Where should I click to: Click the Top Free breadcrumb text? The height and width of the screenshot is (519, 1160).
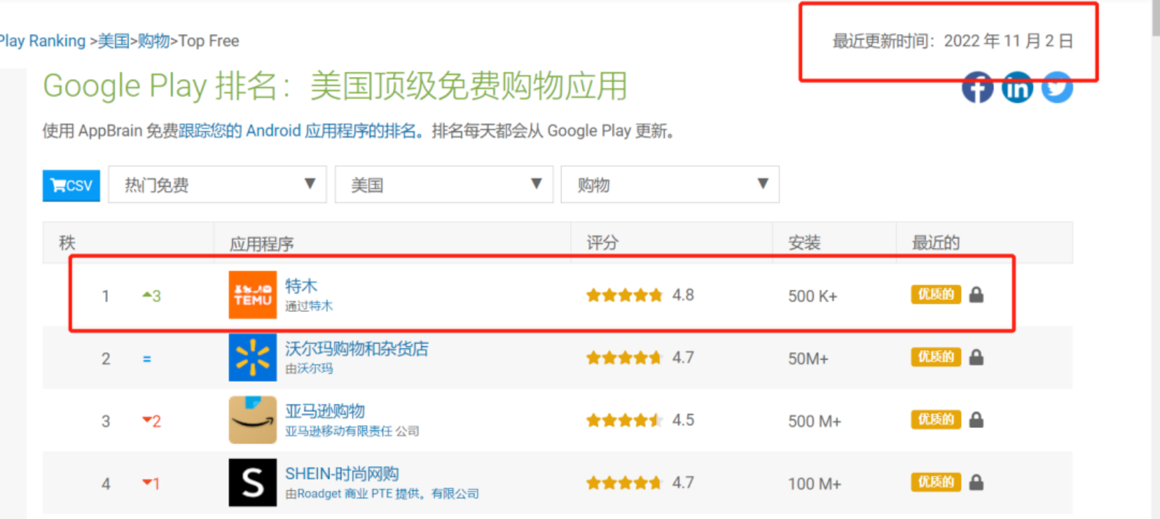(x=209, y=41)
